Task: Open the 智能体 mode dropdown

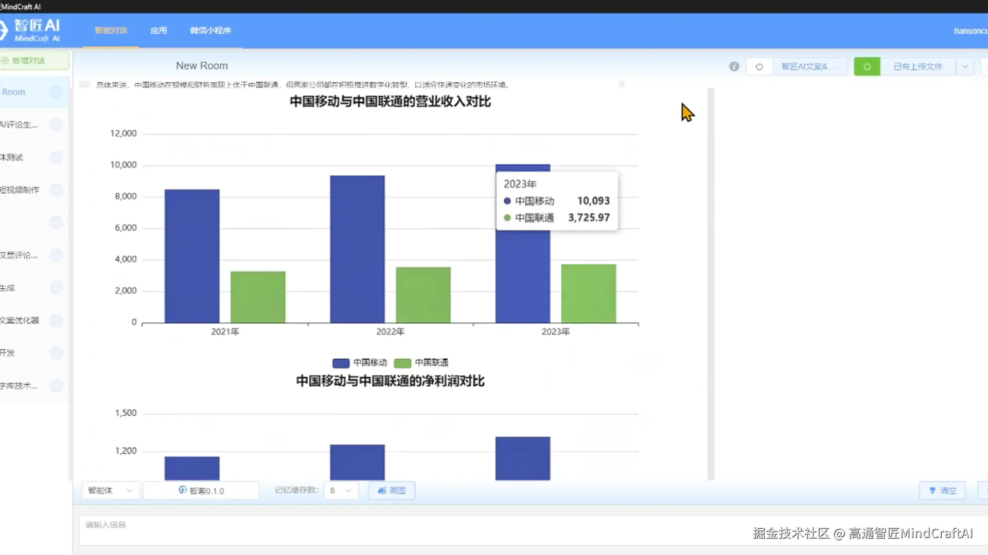Action: point(110,490)
